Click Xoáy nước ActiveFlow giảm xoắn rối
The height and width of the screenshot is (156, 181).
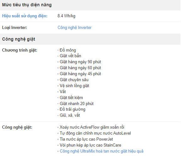[92, 127]
